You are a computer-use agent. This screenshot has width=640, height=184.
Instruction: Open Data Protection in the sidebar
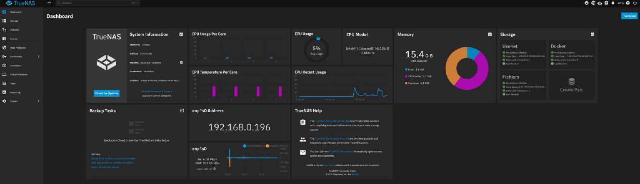(x=17, y=48)
